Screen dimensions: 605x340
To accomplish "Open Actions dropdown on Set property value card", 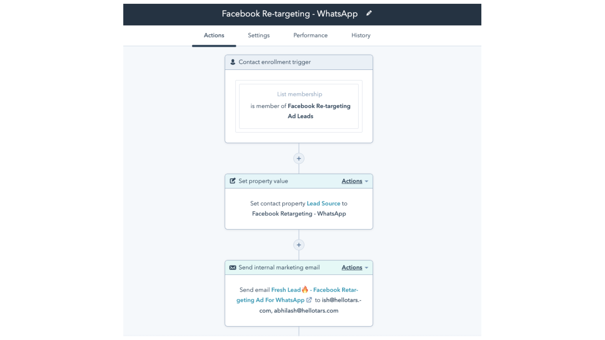I will pos(354,181).
